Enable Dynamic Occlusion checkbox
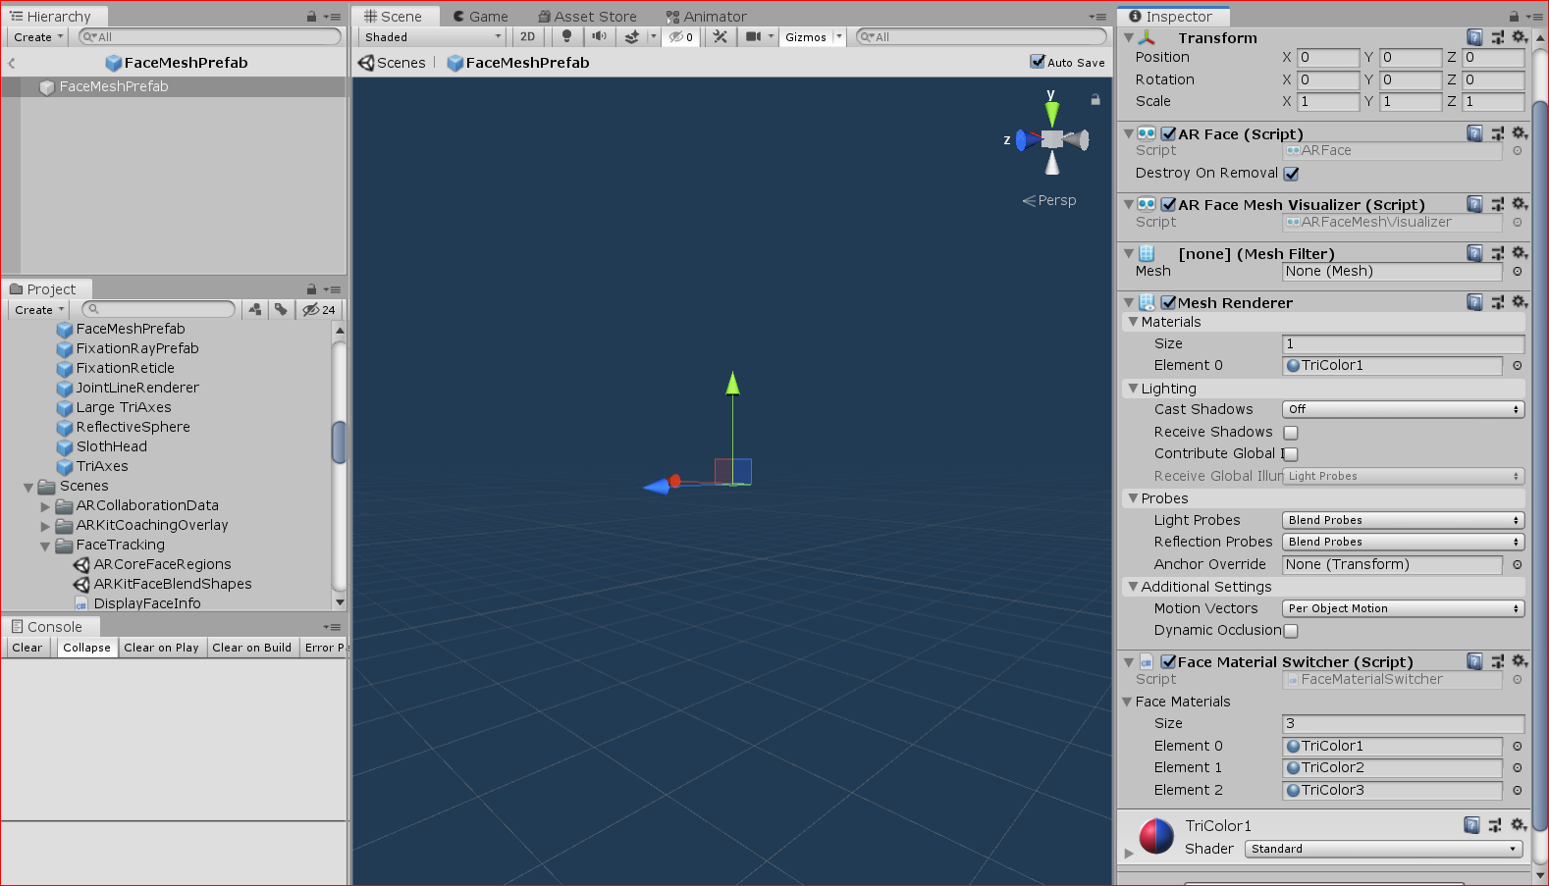 click(x=1291, y=631)
